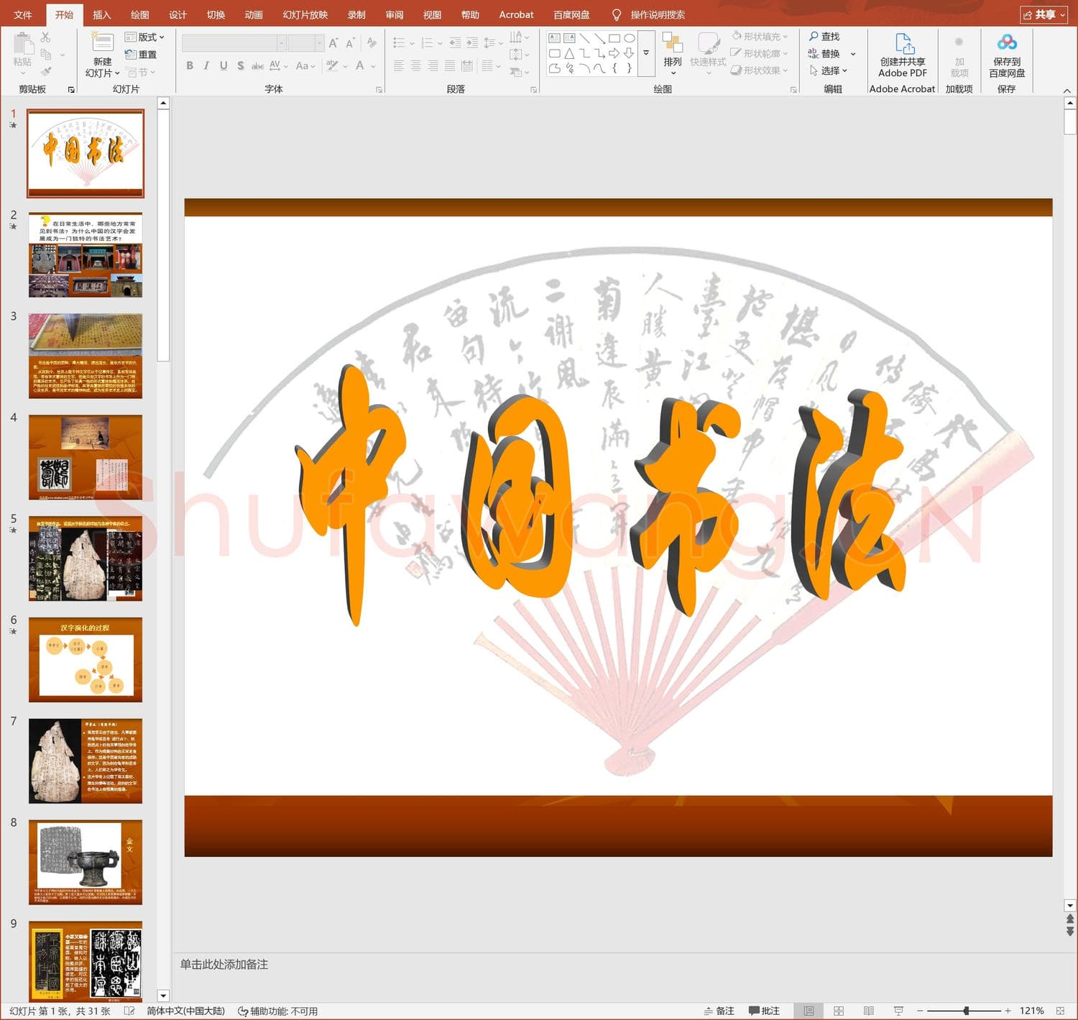Open the Arrange (排列) dropdown
The width and height of the screenshot is (1078, 1020).
(673, 54)
